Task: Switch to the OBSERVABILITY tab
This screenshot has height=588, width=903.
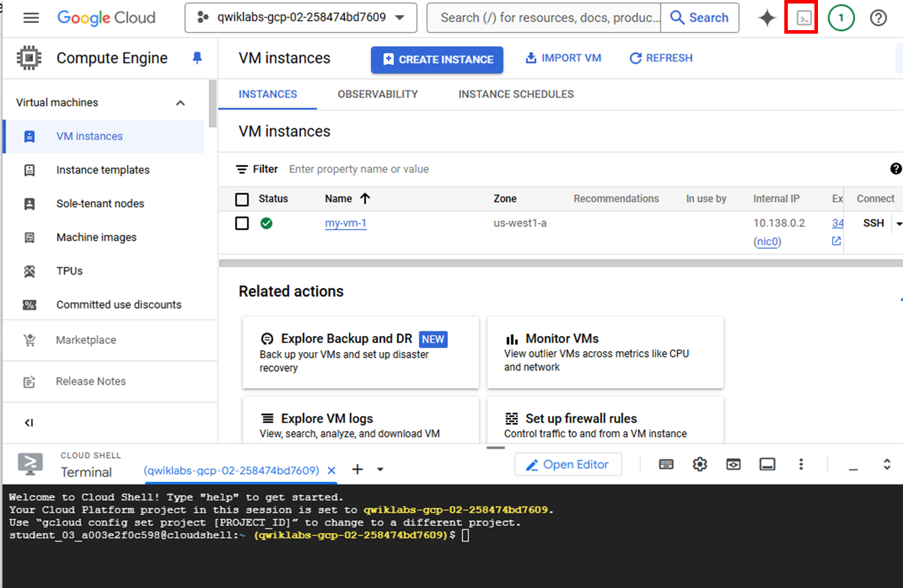Action: click(x=378, y=94)
